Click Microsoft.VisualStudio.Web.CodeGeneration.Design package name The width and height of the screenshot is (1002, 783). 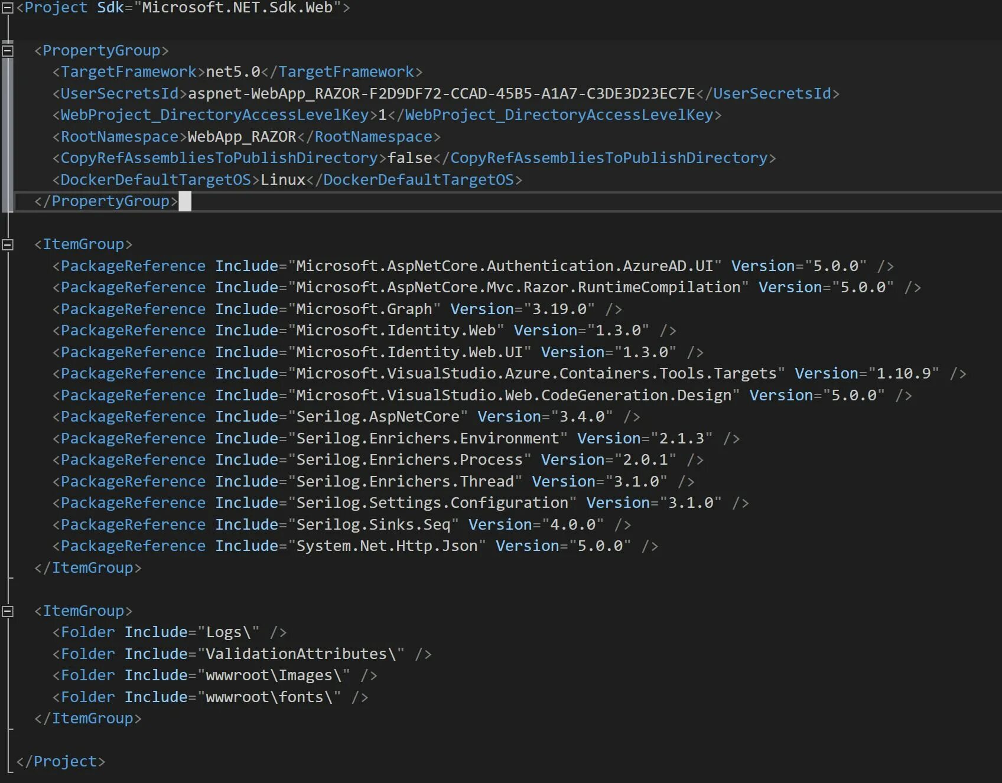click(513, 395)
